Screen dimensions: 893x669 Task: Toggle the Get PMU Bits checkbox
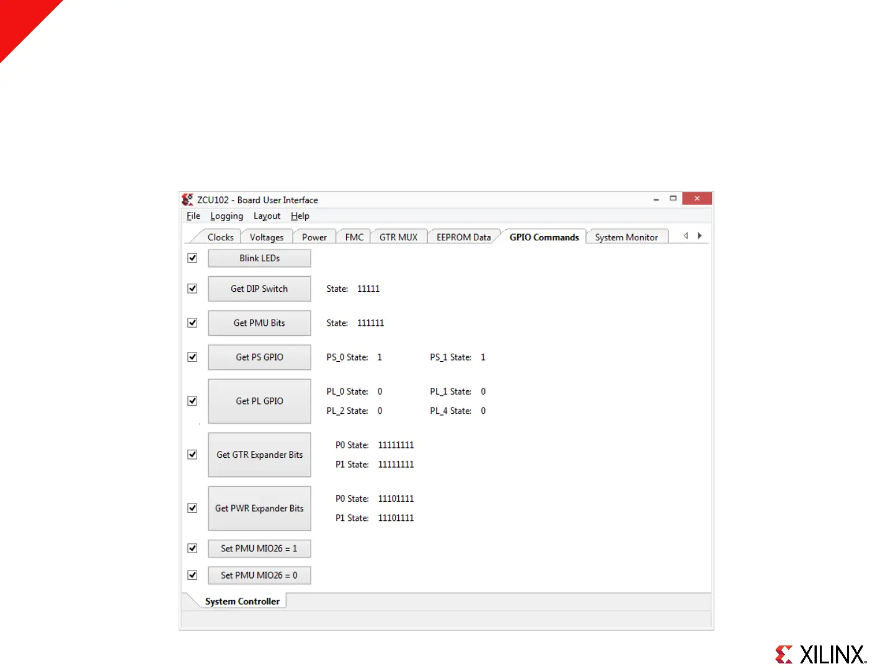pyautogui.click(x=192, y=323)
